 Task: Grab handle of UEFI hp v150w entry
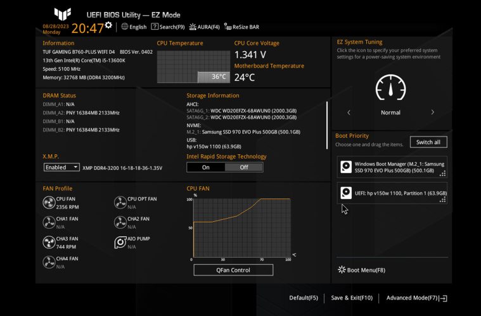(442, 200)
